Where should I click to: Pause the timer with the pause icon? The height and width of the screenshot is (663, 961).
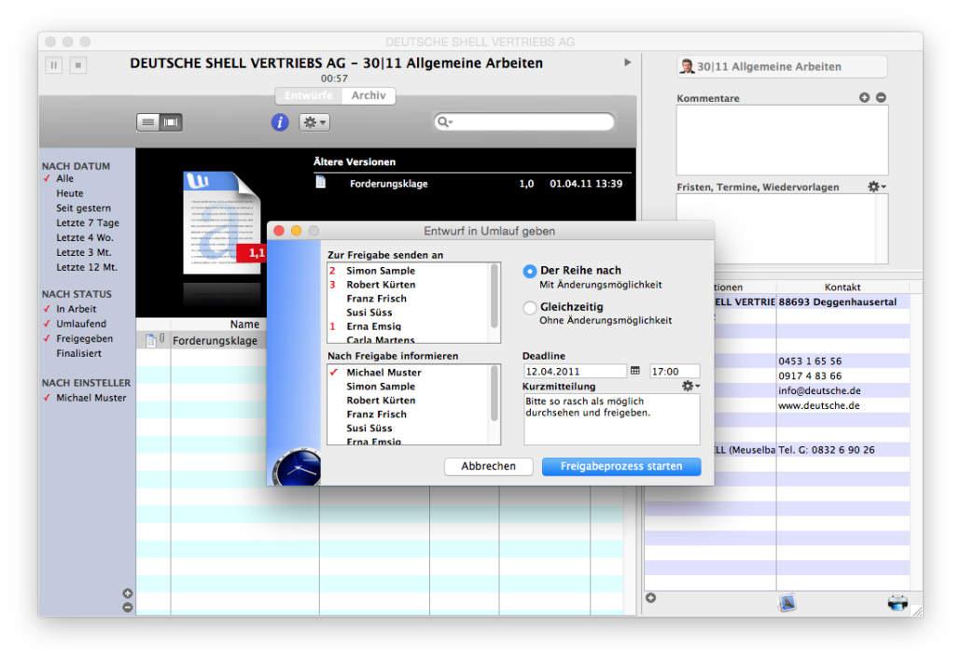point(53,64)
